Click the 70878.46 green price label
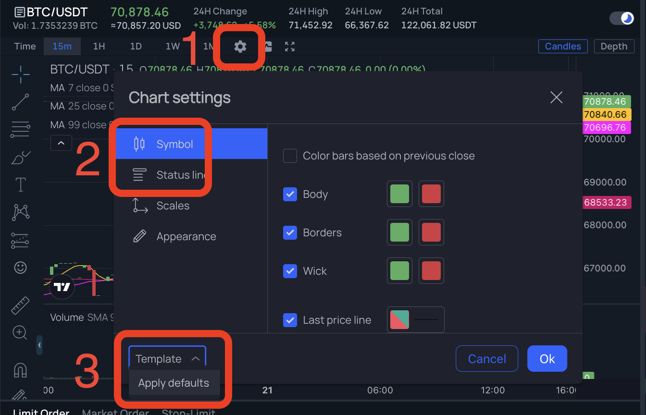646x415 pixels. click(606, 102)
